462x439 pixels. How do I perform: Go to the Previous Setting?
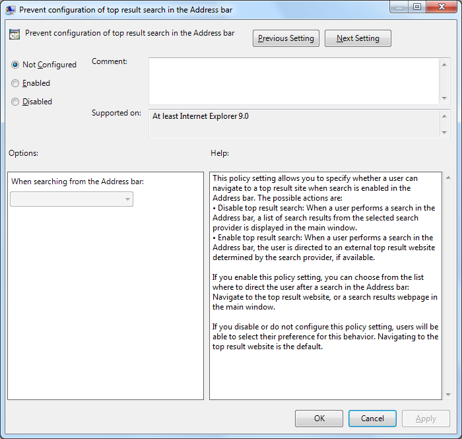click(x=286, y=38)
